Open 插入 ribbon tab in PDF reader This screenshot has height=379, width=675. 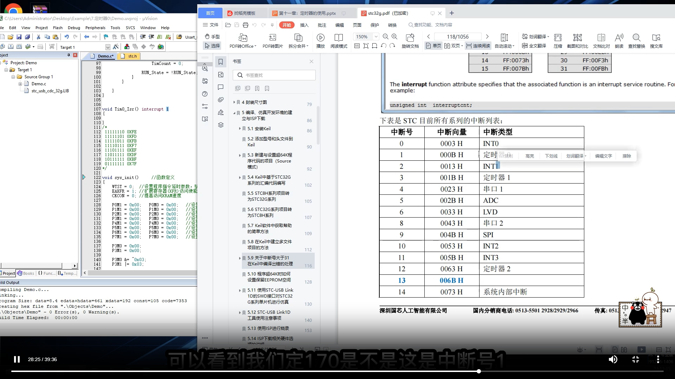point(304,25)
